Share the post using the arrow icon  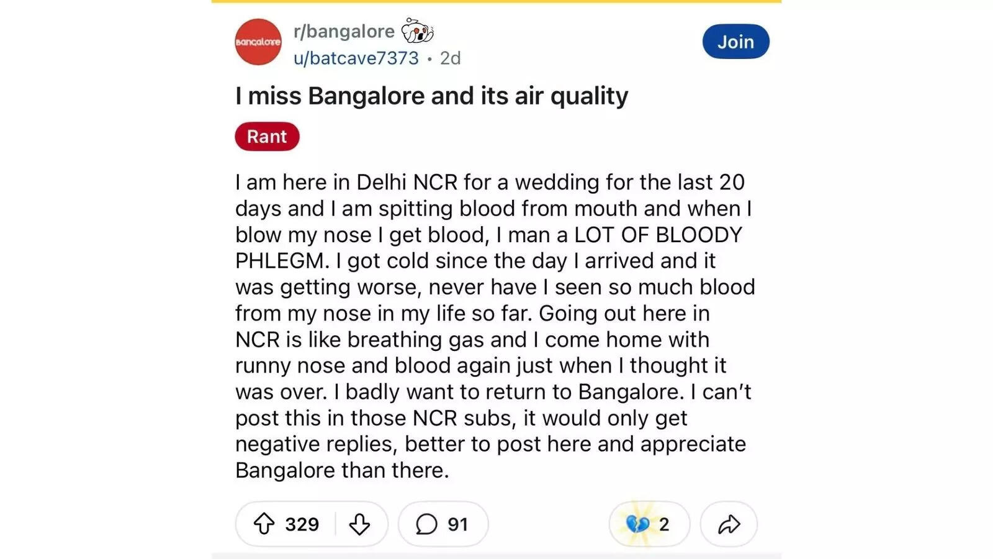(x=729, y=524)
